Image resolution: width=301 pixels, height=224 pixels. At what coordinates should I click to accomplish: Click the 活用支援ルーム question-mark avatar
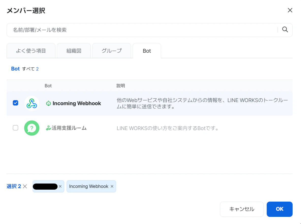pos(32,128)
